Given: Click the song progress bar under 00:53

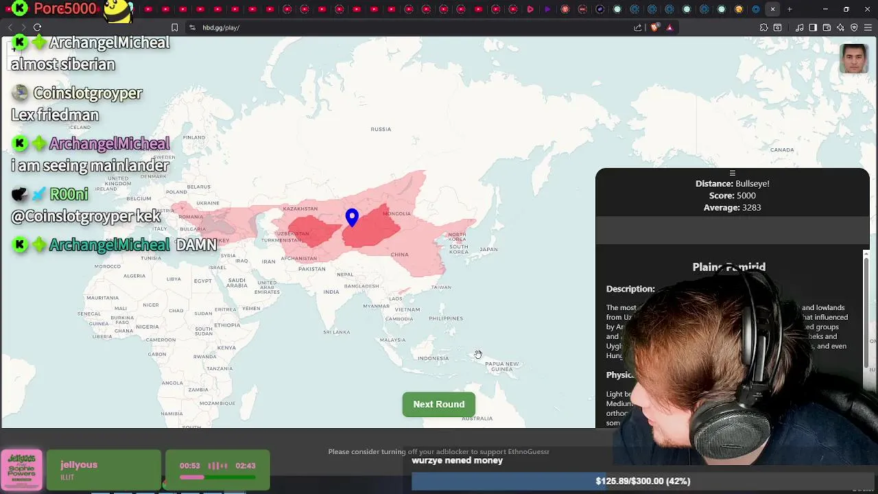Looking at the screenshot, I should coord(217,477).
